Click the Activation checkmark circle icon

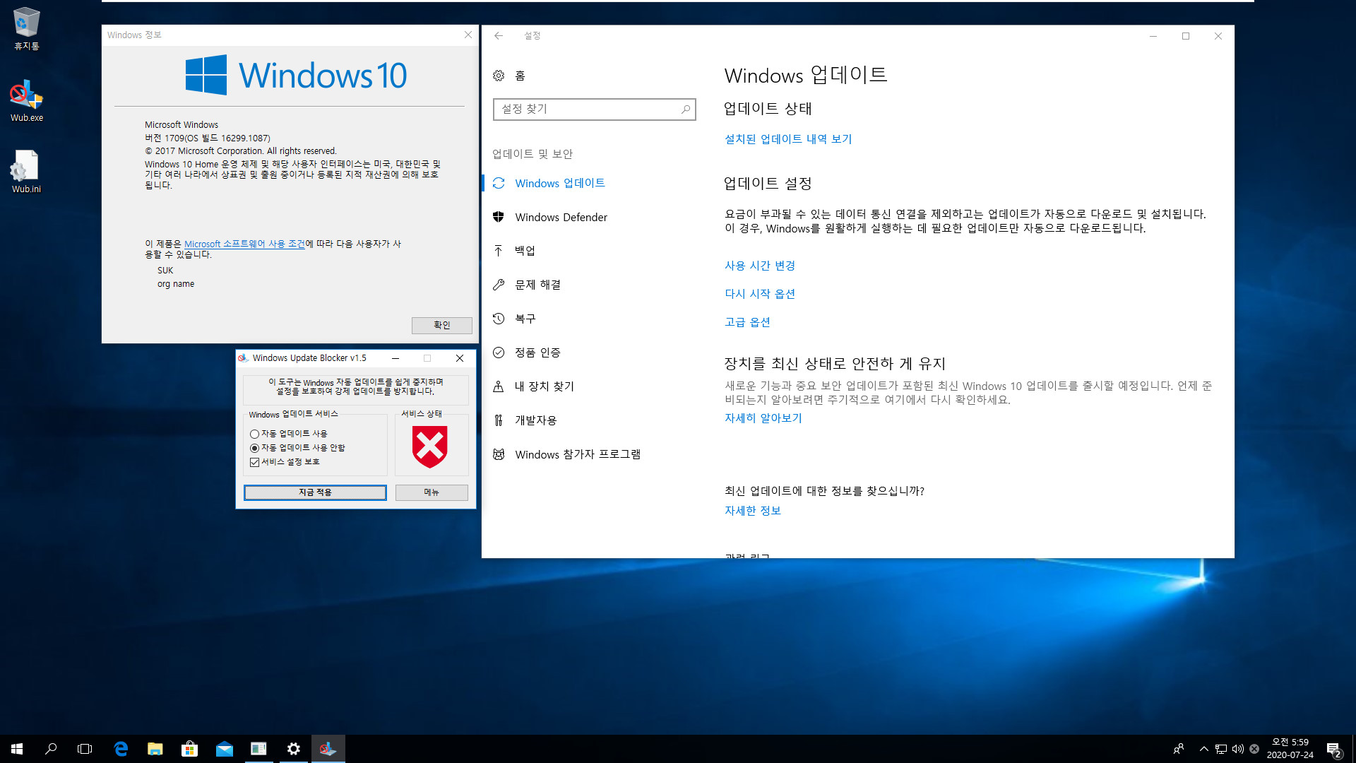click(x=499, y=353)
